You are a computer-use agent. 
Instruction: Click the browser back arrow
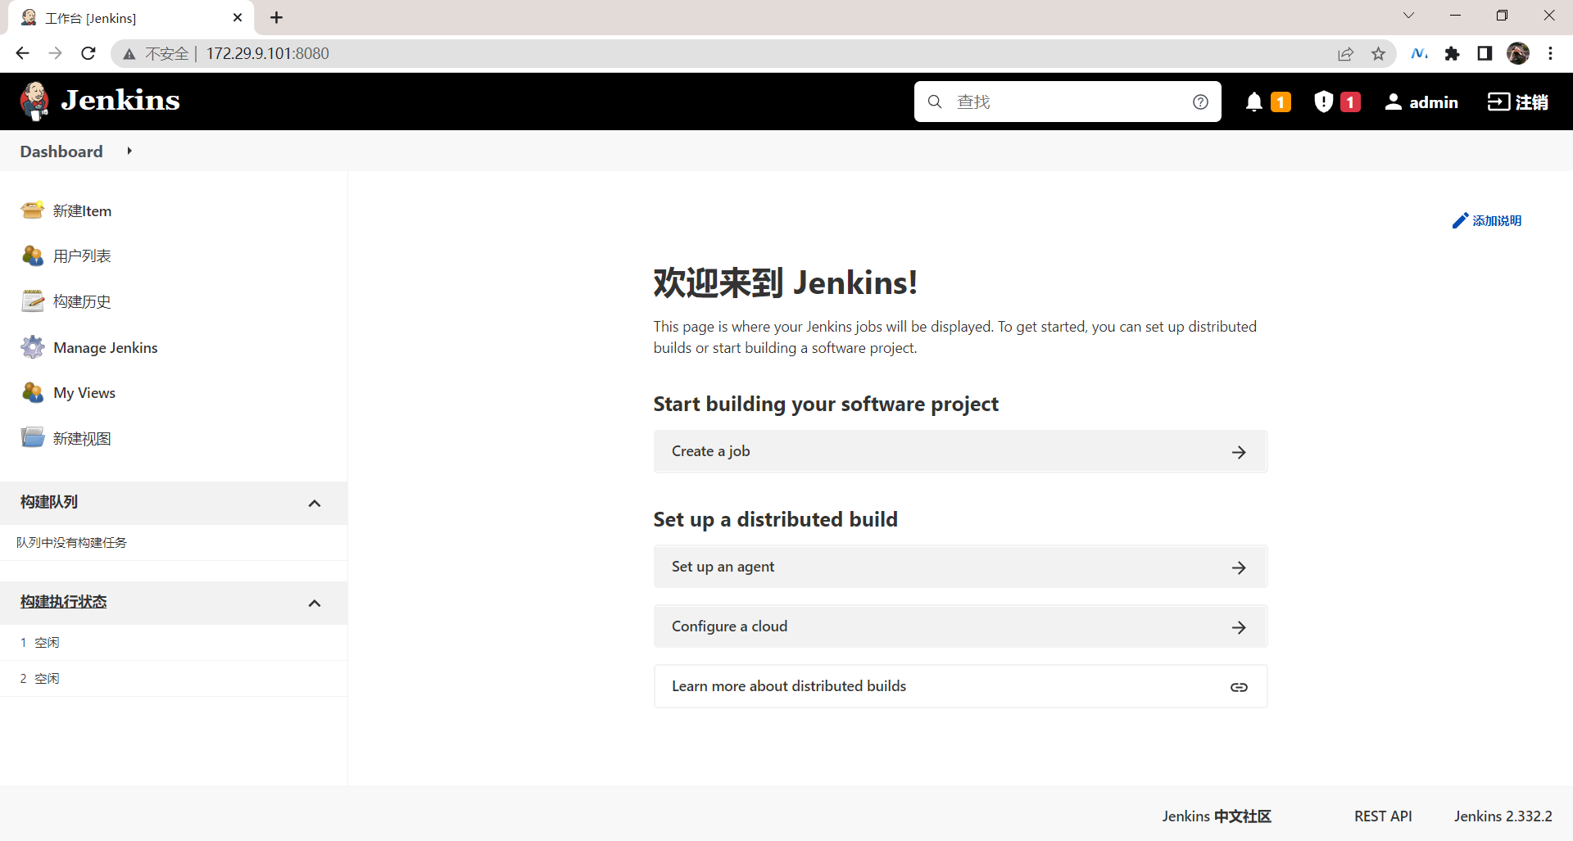[x=22, y=53]
